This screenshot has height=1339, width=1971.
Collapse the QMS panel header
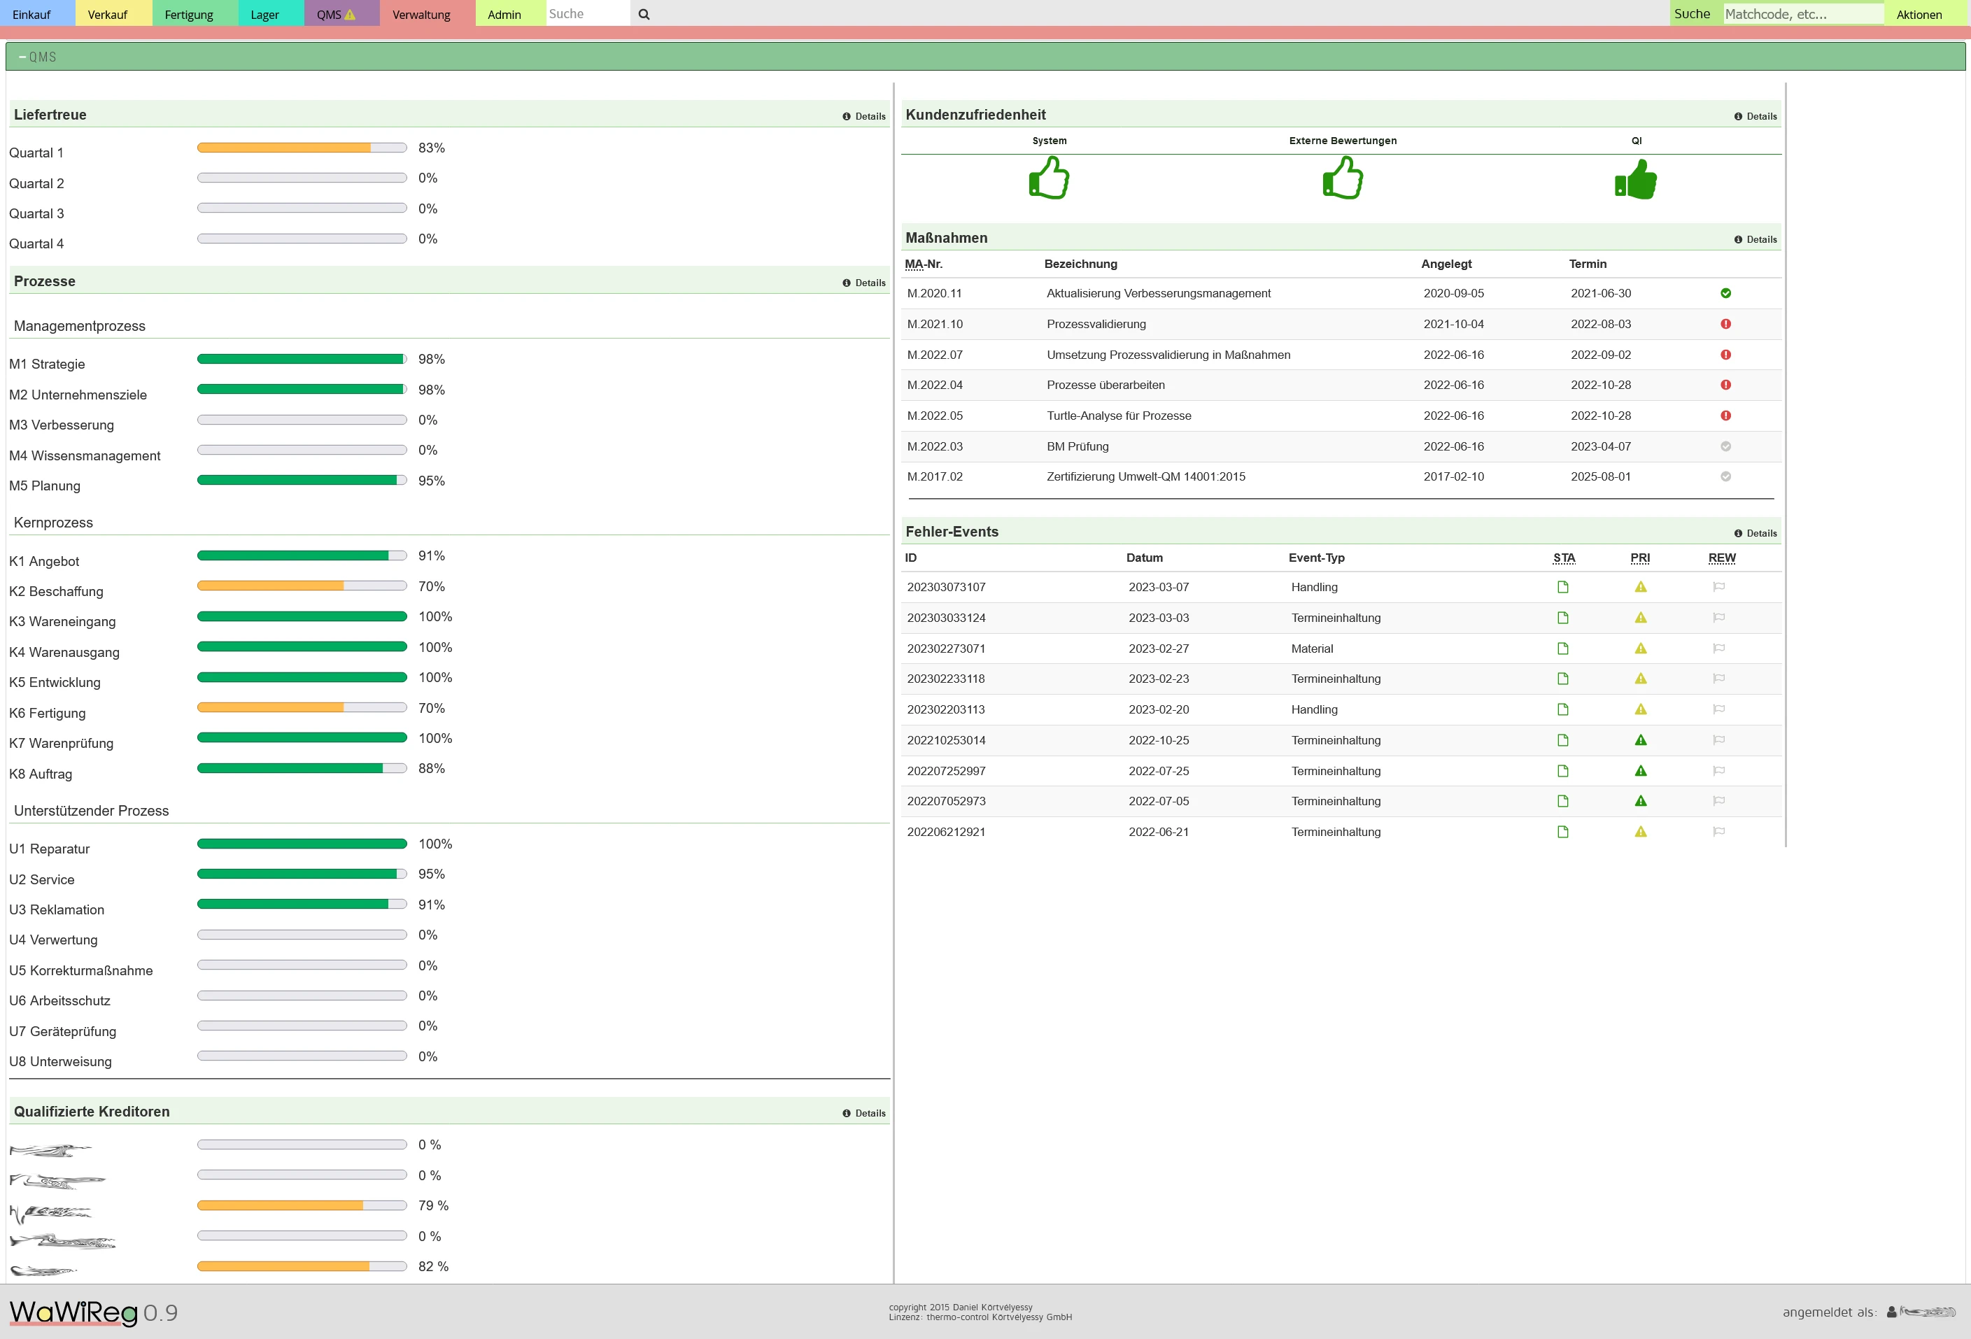(x=37, y=57)
